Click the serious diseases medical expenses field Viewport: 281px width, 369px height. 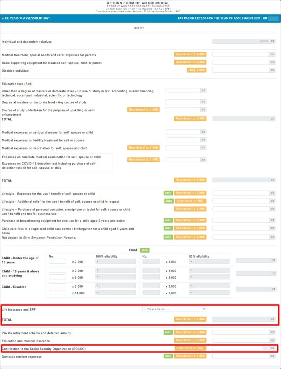pos(183,132)
